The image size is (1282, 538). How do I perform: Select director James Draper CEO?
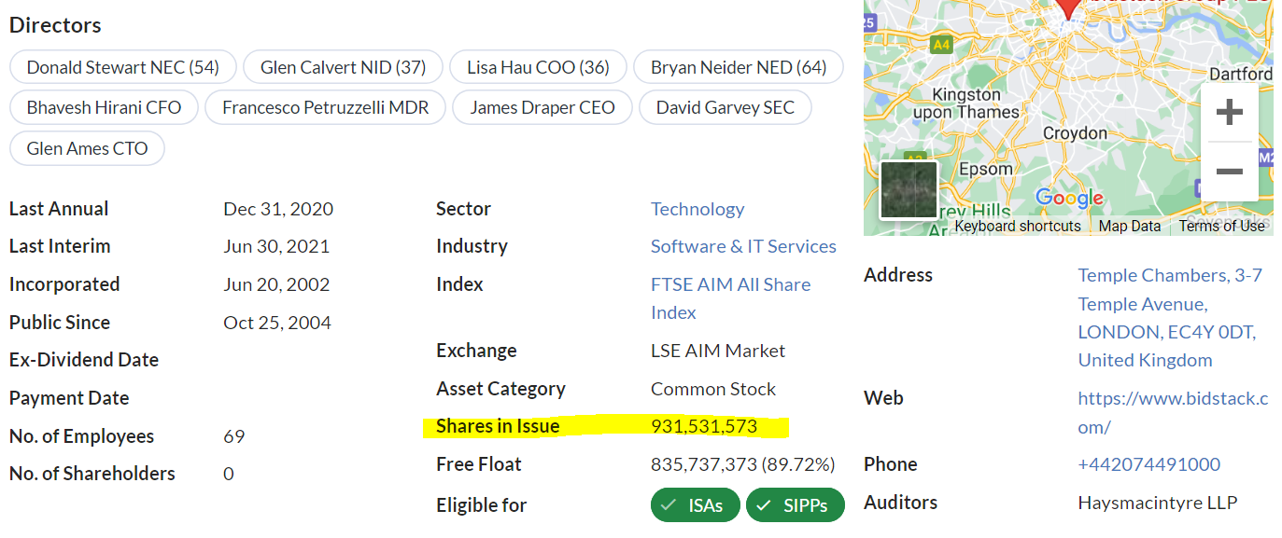(x=542, y=107)
